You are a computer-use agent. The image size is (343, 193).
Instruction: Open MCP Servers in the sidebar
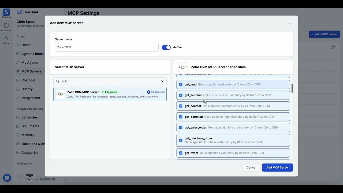31,71
